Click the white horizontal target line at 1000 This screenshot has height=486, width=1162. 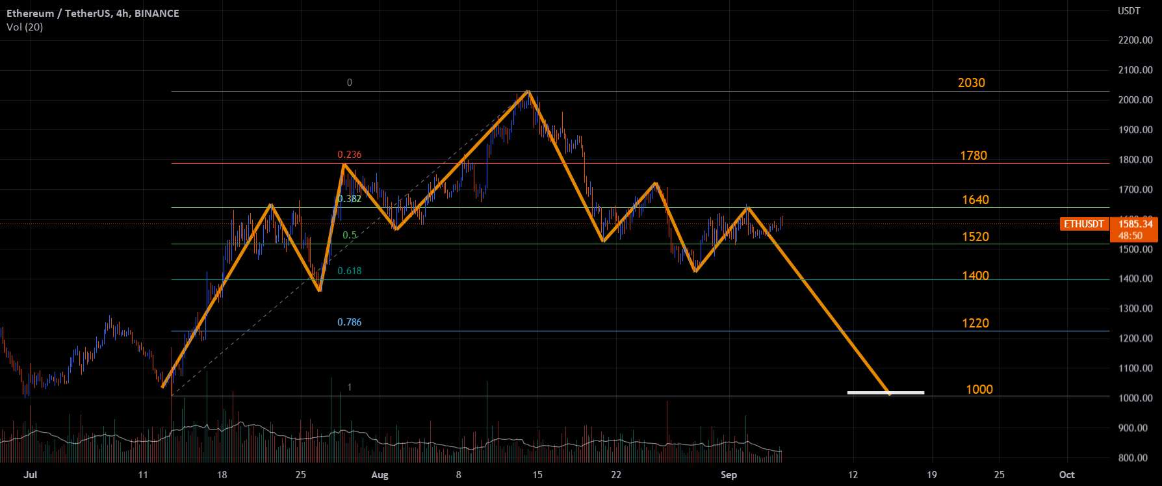tap(886, 392)
